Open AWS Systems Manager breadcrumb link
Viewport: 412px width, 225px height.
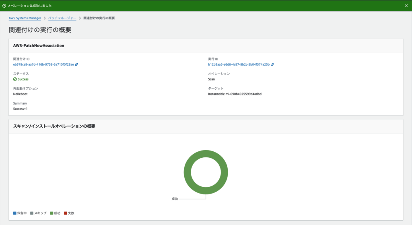coord(25,18)
